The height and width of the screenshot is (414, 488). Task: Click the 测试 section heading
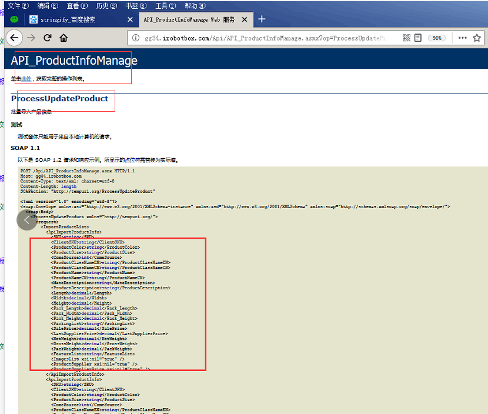[x=16, y=125]
